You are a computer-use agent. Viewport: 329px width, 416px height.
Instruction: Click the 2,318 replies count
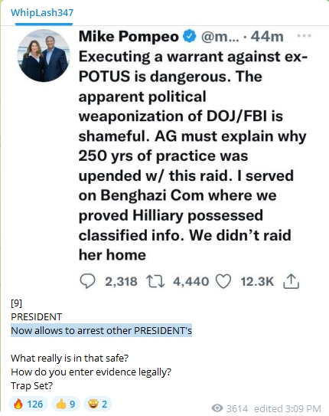pyautogui.click(x=121, y=281)
